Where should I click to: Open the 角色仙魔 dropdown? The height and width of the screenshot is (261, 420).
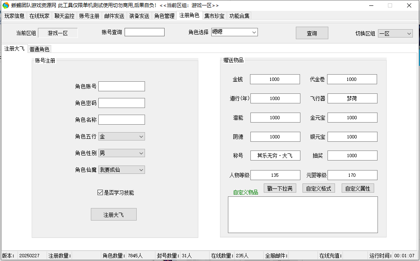[x=121, y=170]
